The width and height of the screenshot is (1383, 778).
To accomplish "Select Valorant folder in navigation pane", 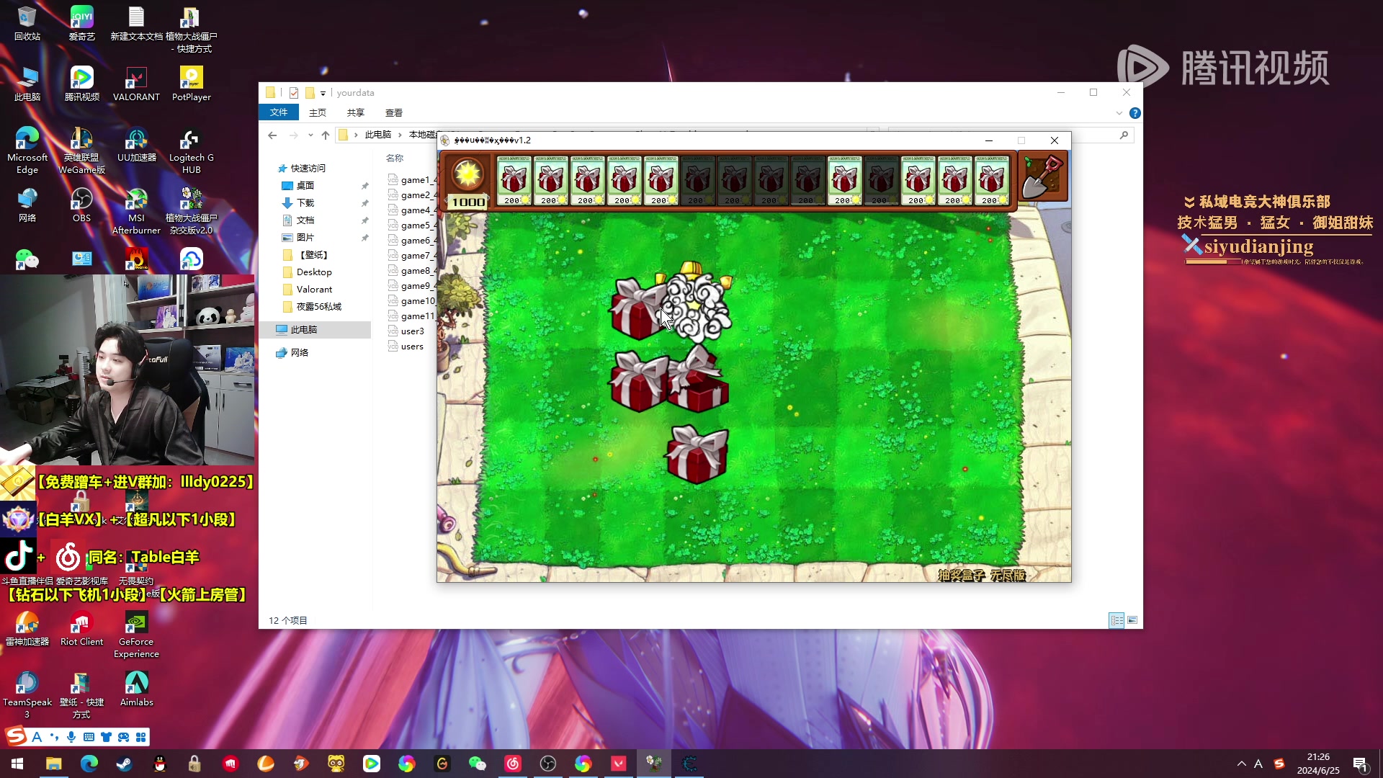I will [x=314, y=289].
